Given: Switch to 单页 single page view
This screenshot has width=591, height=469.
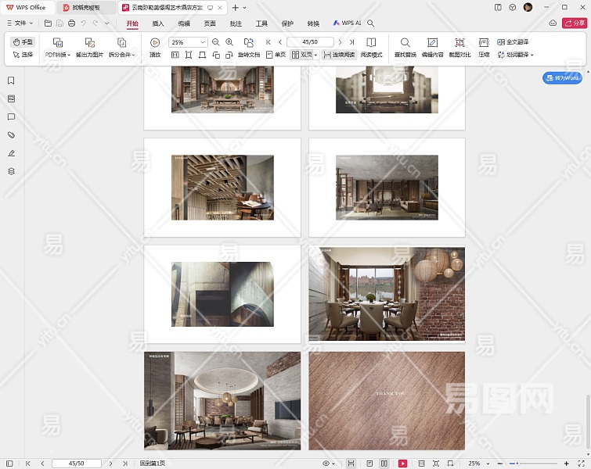Looking at the screenshot, I should tap(276, 55).
